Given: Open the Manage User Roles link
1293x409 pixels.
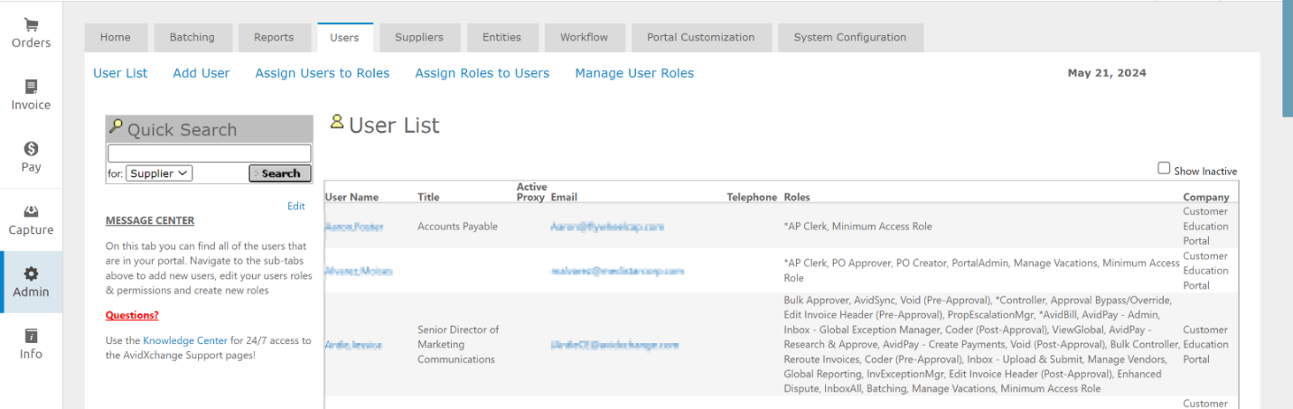Looking at the screenshot, I should 634,73.
